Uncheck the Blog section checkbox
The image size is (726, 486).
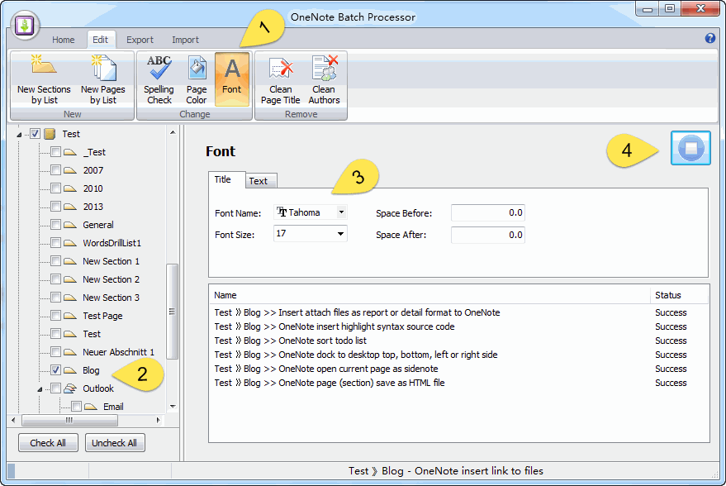tap(55, 370)
